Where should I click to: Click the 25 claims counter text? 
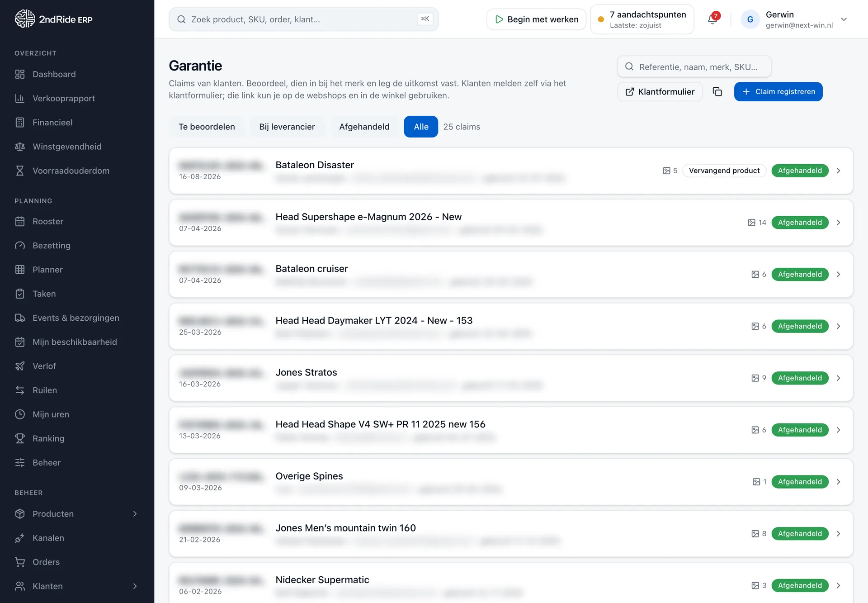[462, 127]
